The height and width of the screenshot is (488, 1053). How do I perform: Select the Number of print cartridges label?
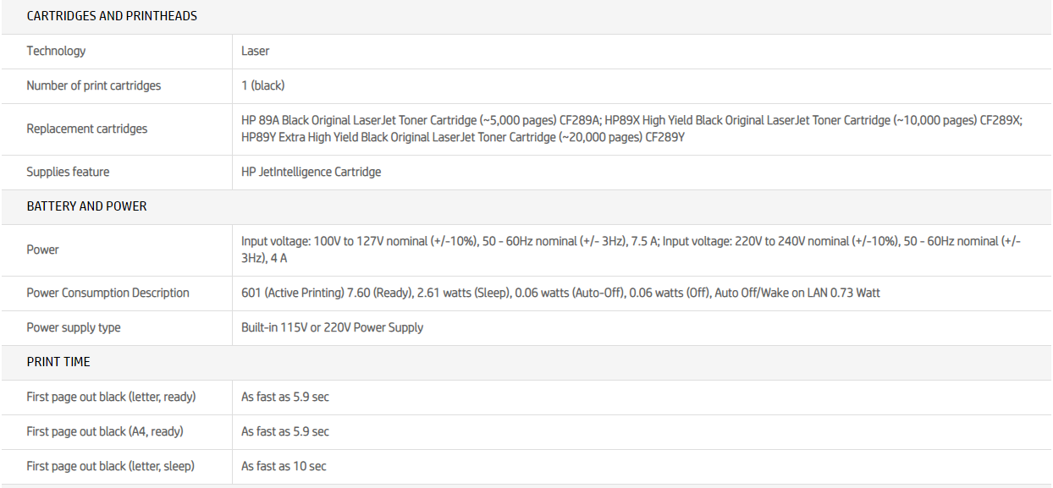tap(93, 85)
